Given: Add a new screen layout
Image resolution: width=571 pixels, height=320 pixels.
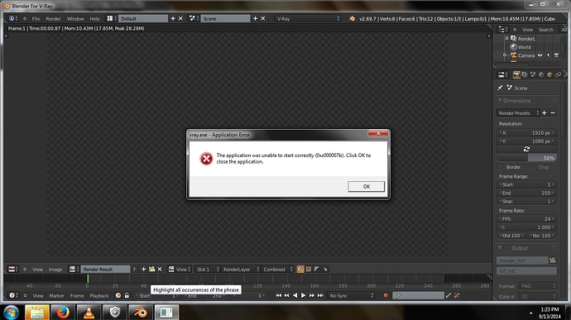Looking at the screenshot, I should click(173, 18).
